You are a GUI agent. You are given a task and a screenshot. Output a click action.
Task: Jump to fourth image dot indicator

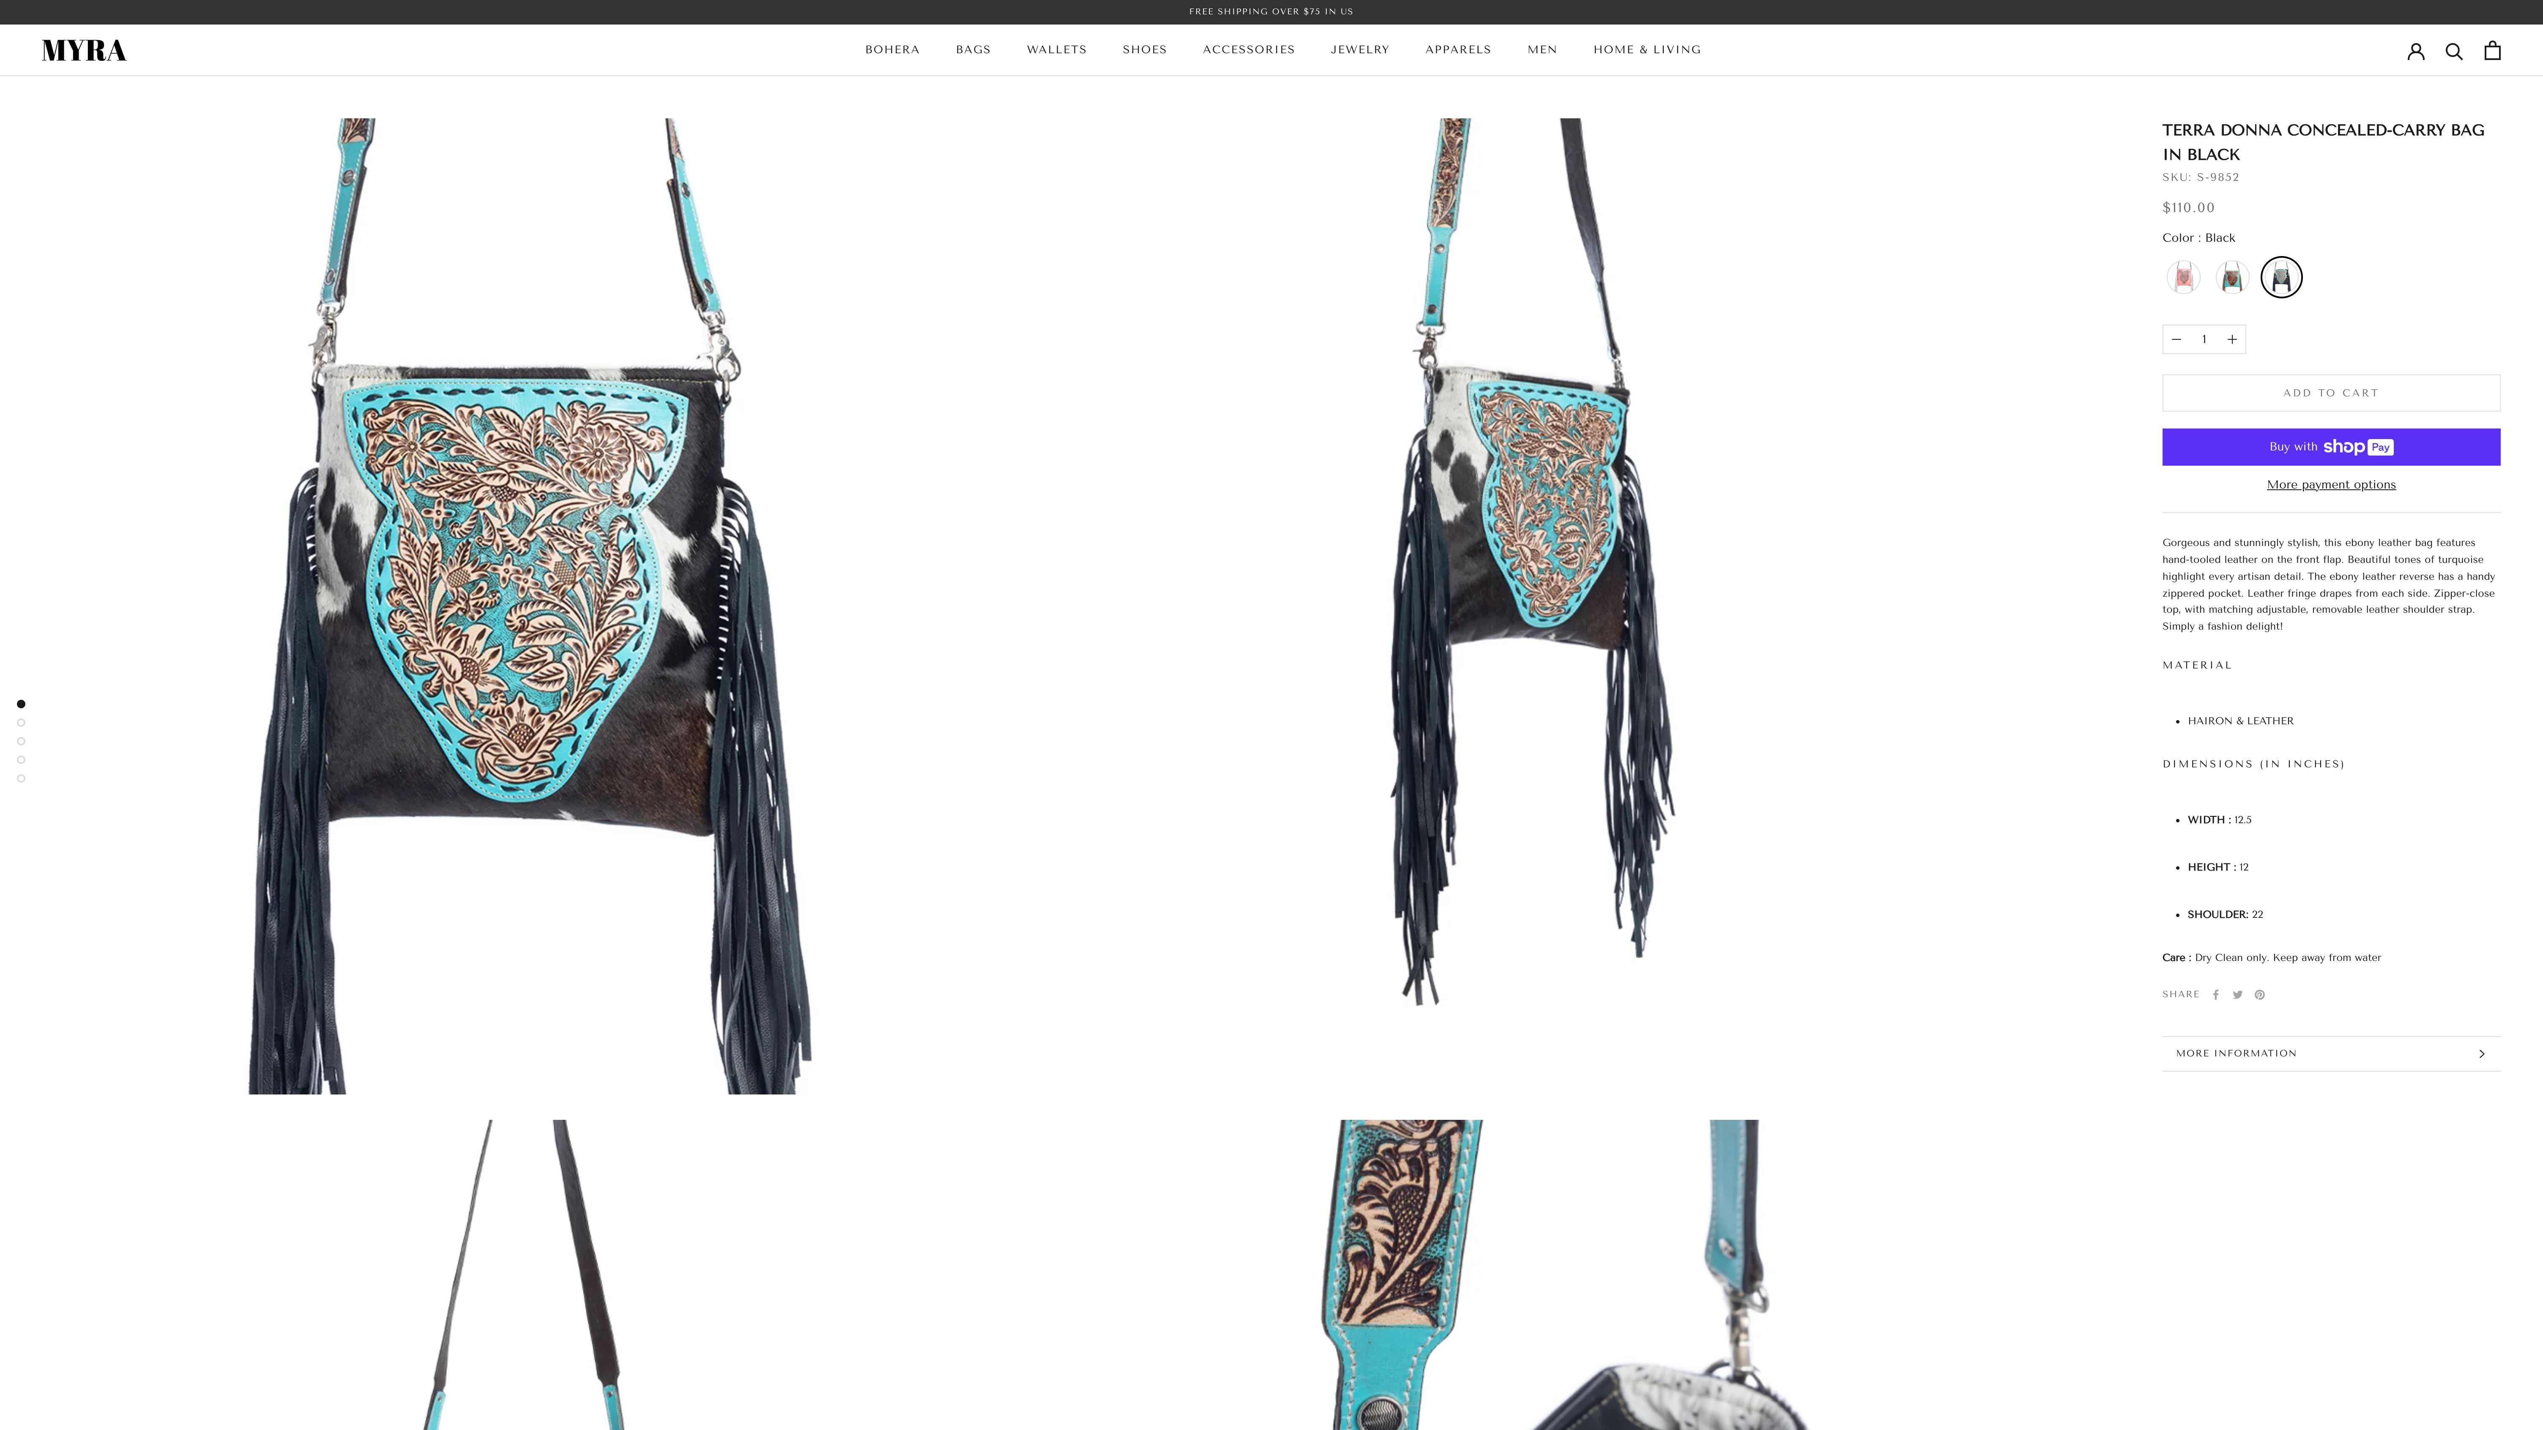point(21,760)
